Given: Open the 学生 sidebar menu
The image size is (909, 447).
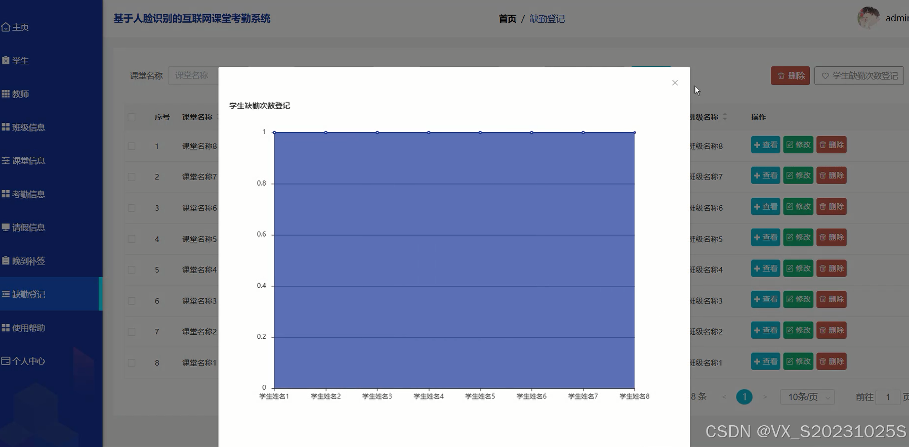Looking at the screenshot, I should [51, 61].
